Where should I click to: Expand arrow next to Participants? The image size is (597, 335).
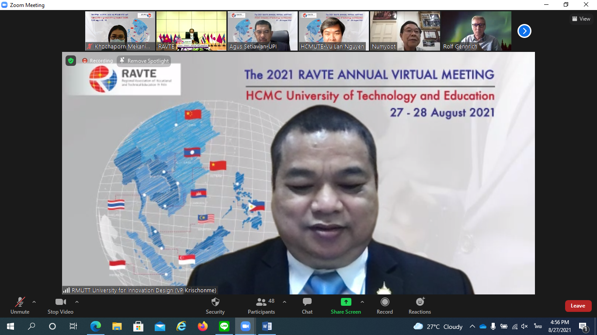point(285,302)
